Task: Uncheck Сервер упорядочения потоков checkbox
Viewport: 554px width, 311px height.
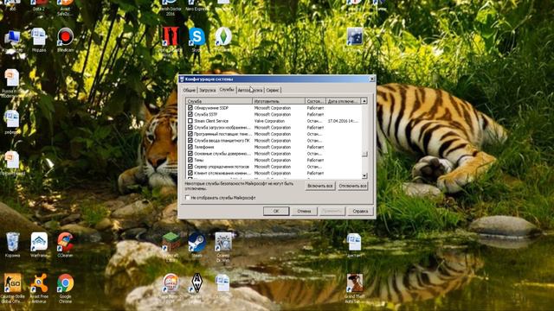Action: 190,167
